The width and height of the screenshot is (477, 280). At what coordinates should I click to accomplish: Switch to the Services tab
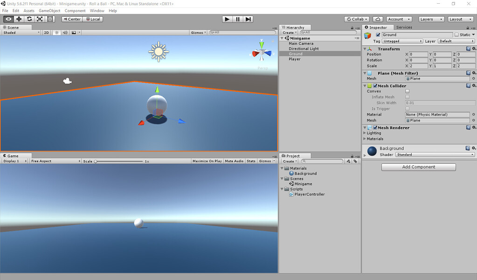(x=404, y=27)
